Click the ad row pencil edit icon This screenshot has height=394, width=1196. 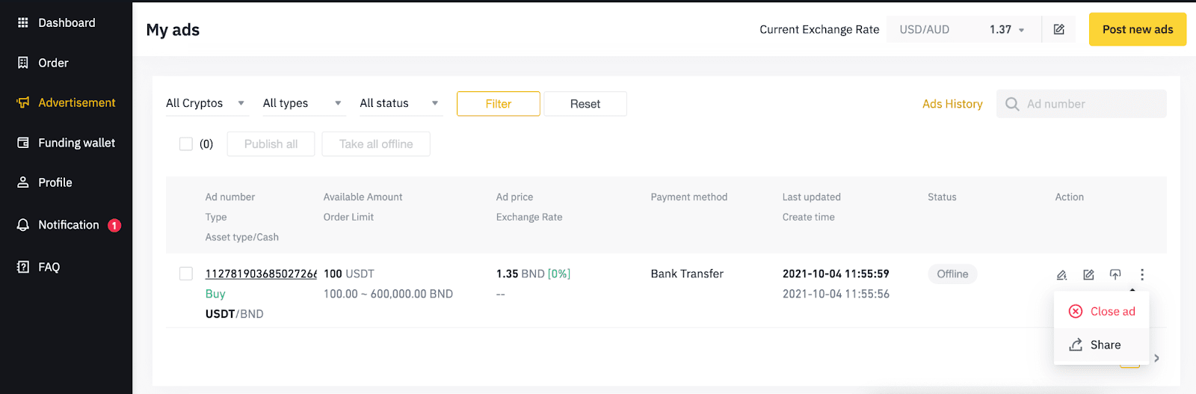1061,274
